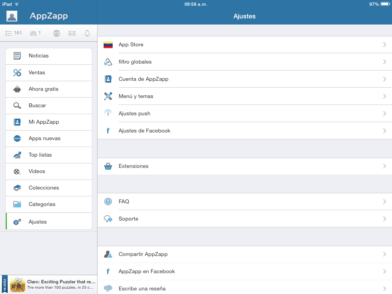Viewport: 392px width, 294px height.
Task: Tap the Extensiones shopping basket icon
Action: click(x=108, y=167)
